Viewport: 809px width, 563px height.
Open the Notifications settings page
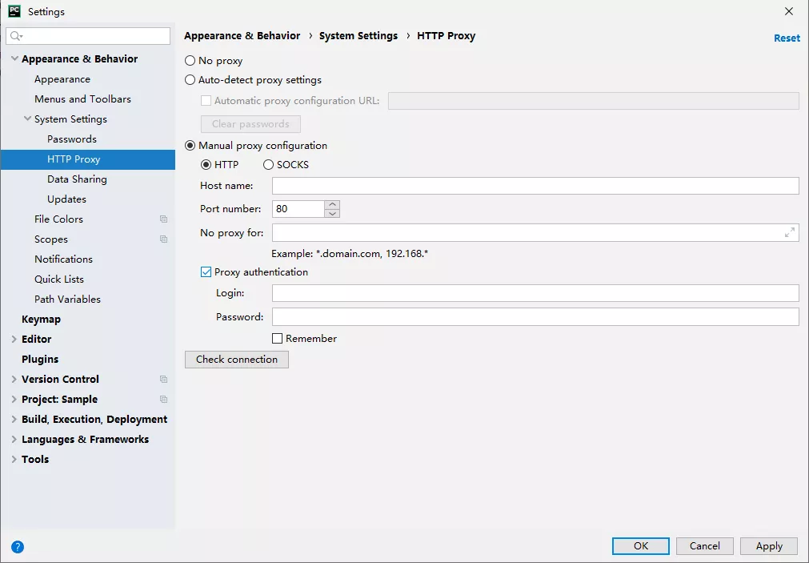click(x=63, y=259)
